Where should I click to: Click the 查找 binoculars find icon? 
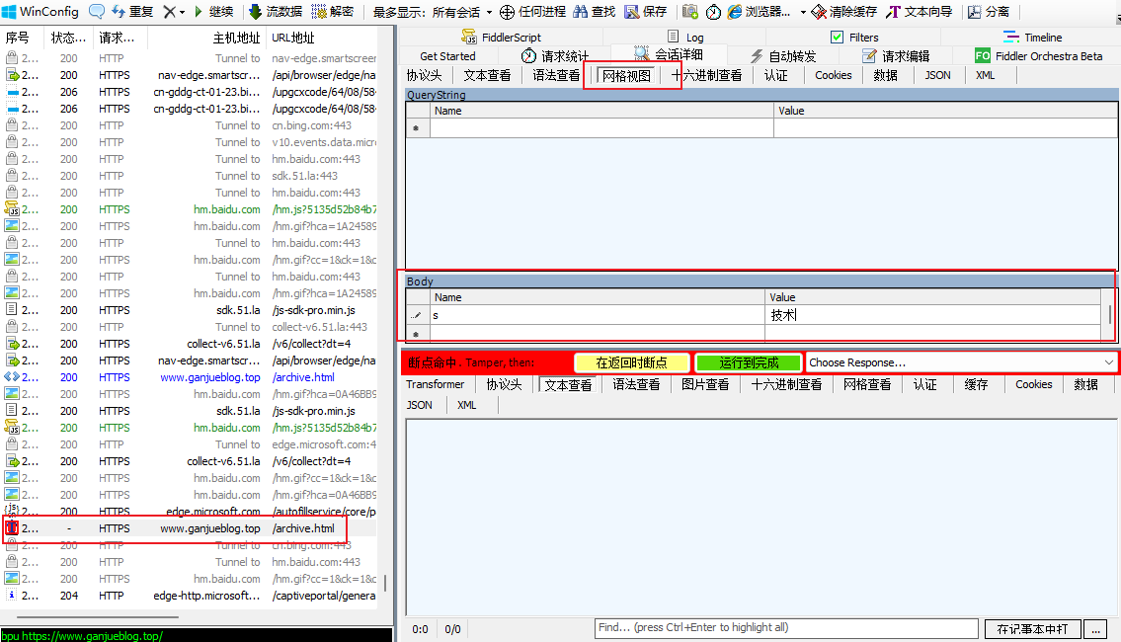(x=582, y=12)
